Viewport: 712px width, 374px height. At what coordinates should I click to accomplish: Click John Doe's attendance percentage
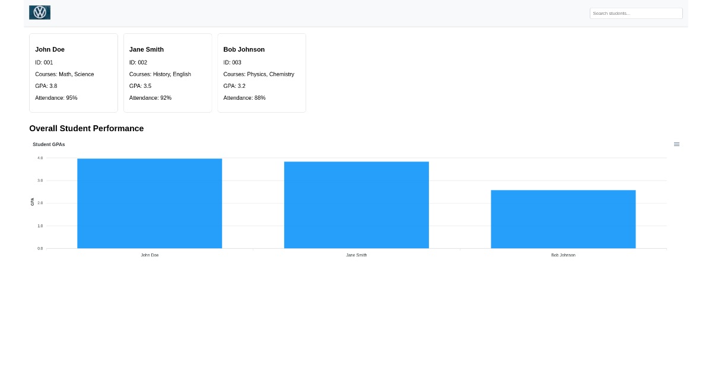pos(56,97)
